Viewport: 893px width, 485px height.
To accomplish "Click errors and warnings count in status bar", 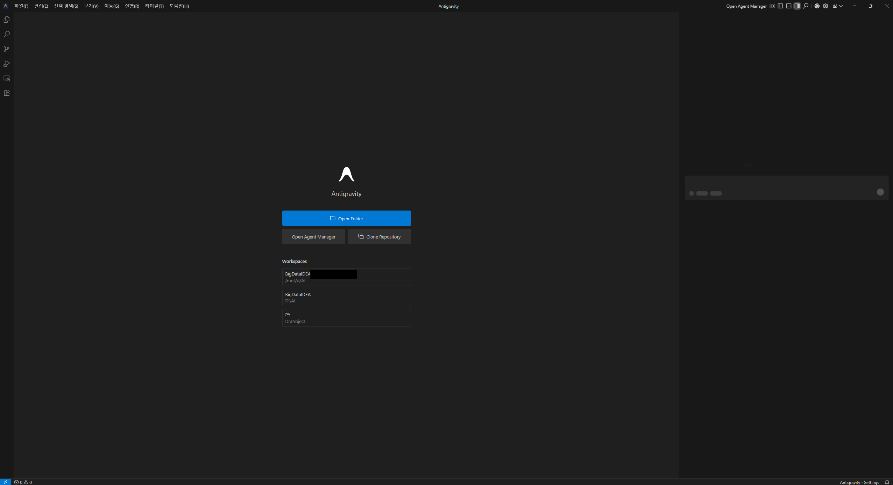I will 23,482.
